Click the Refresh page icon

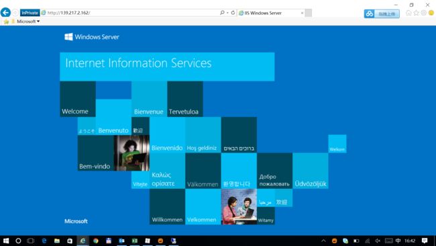[233, 13]
